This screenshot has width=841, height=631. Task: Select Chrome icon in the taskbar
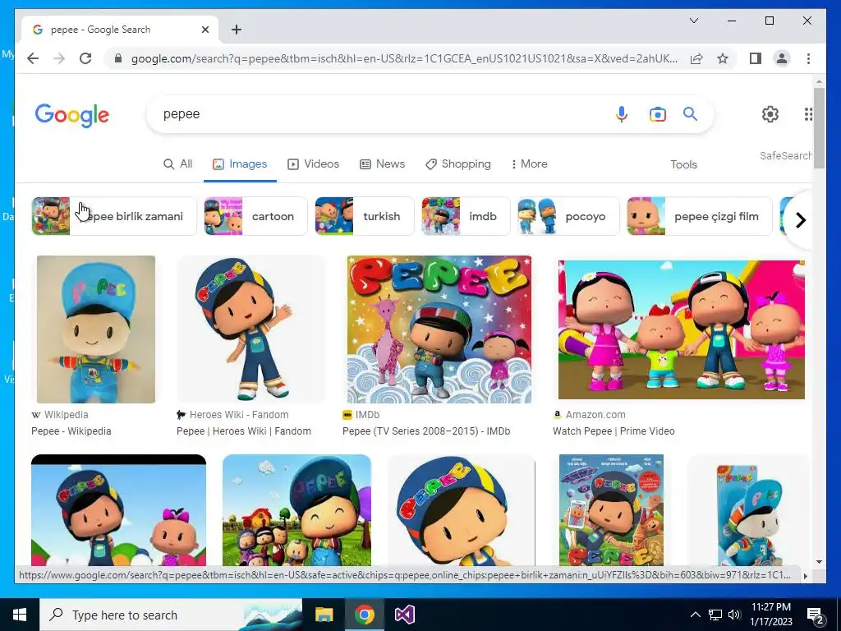tap(364, 615)
